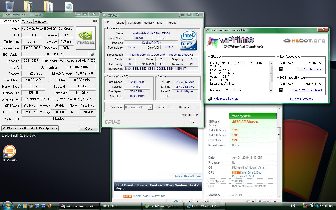This screenshot has height=210, width=336.
Task: Click the CPU List scrollbar down arrow
Action: pyautogui.click(x=271, y=91)
